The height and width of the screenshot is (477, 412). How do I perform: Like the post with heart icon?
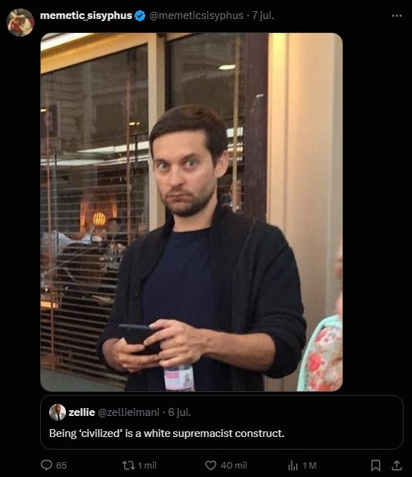pos(211,465)
